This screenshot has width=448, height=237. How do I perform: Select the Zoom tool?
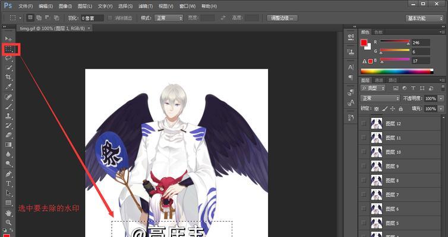[8, 222]
